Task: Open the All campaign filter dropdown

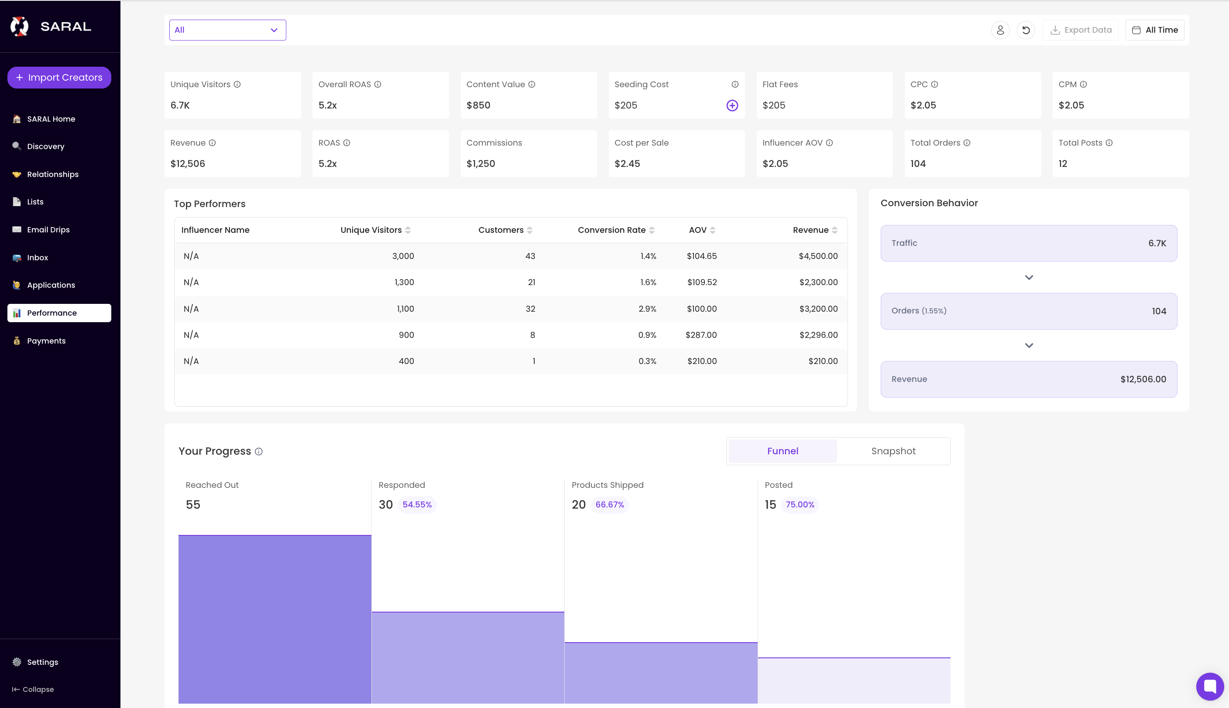Action: (227, 30)
